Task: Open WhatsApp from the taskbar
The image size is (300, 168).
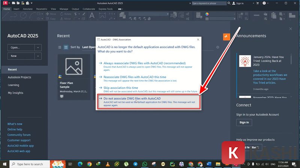Action: 145,164
